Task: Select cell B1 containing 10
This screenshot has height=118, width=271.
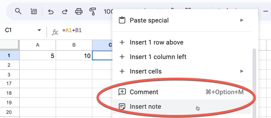Action: (74, 55)
